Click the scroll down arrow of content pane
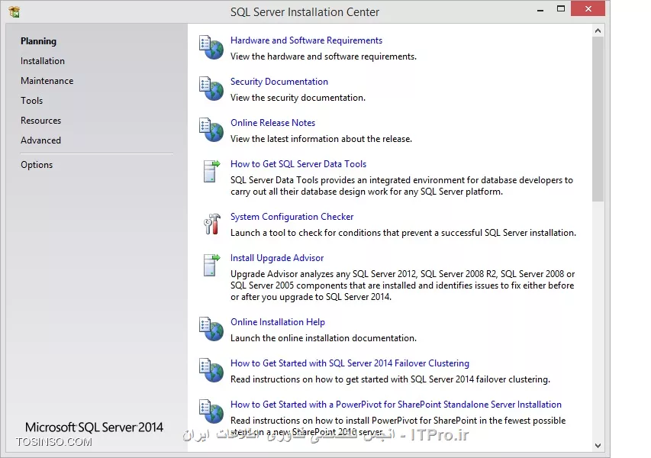The width and height of the screenshot is (651, 458). pyautogui.click(x=598, y=446)
